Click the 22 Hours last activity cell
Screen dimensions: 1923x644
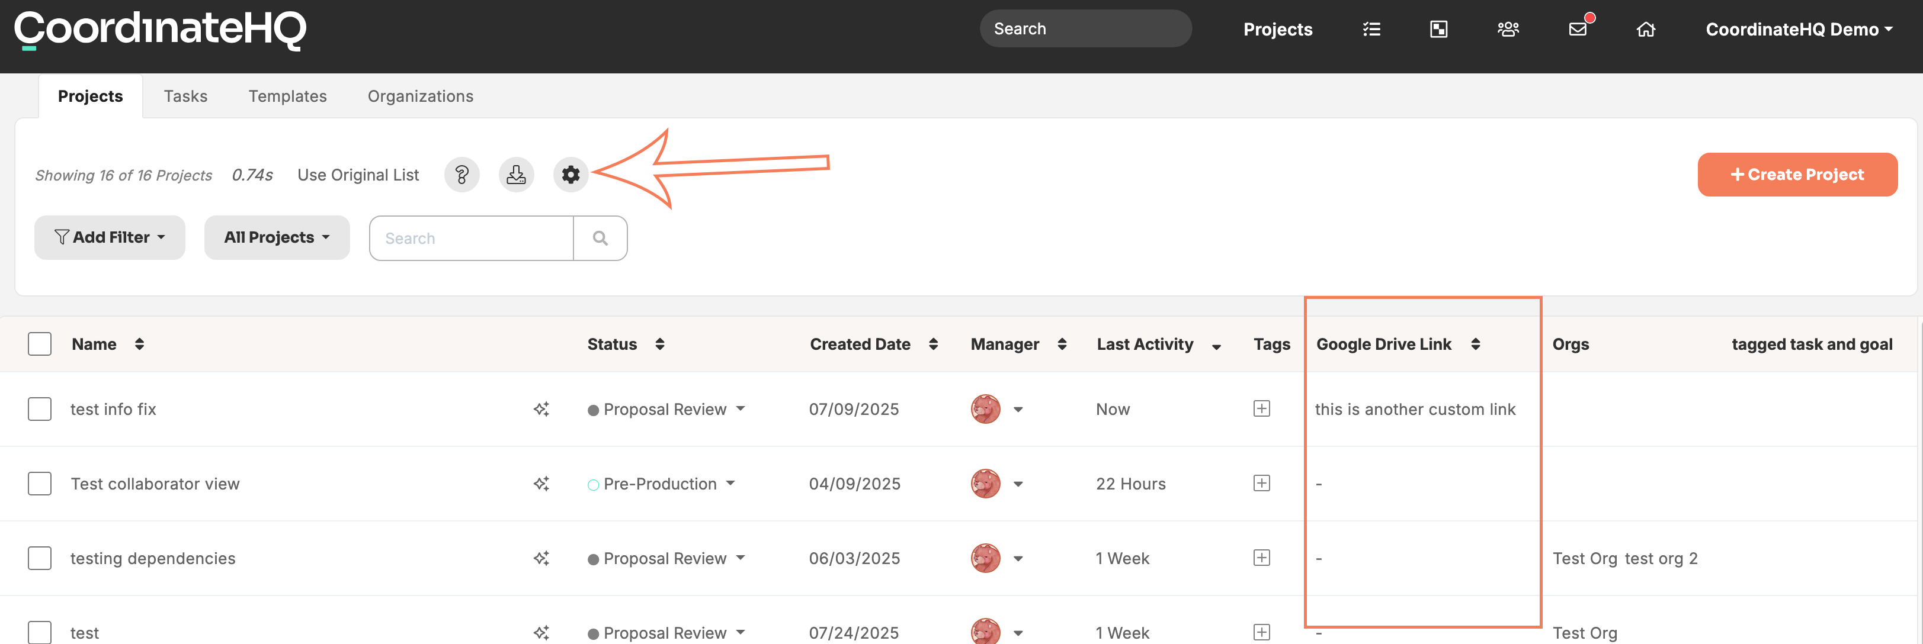[x=1130, y=484]
